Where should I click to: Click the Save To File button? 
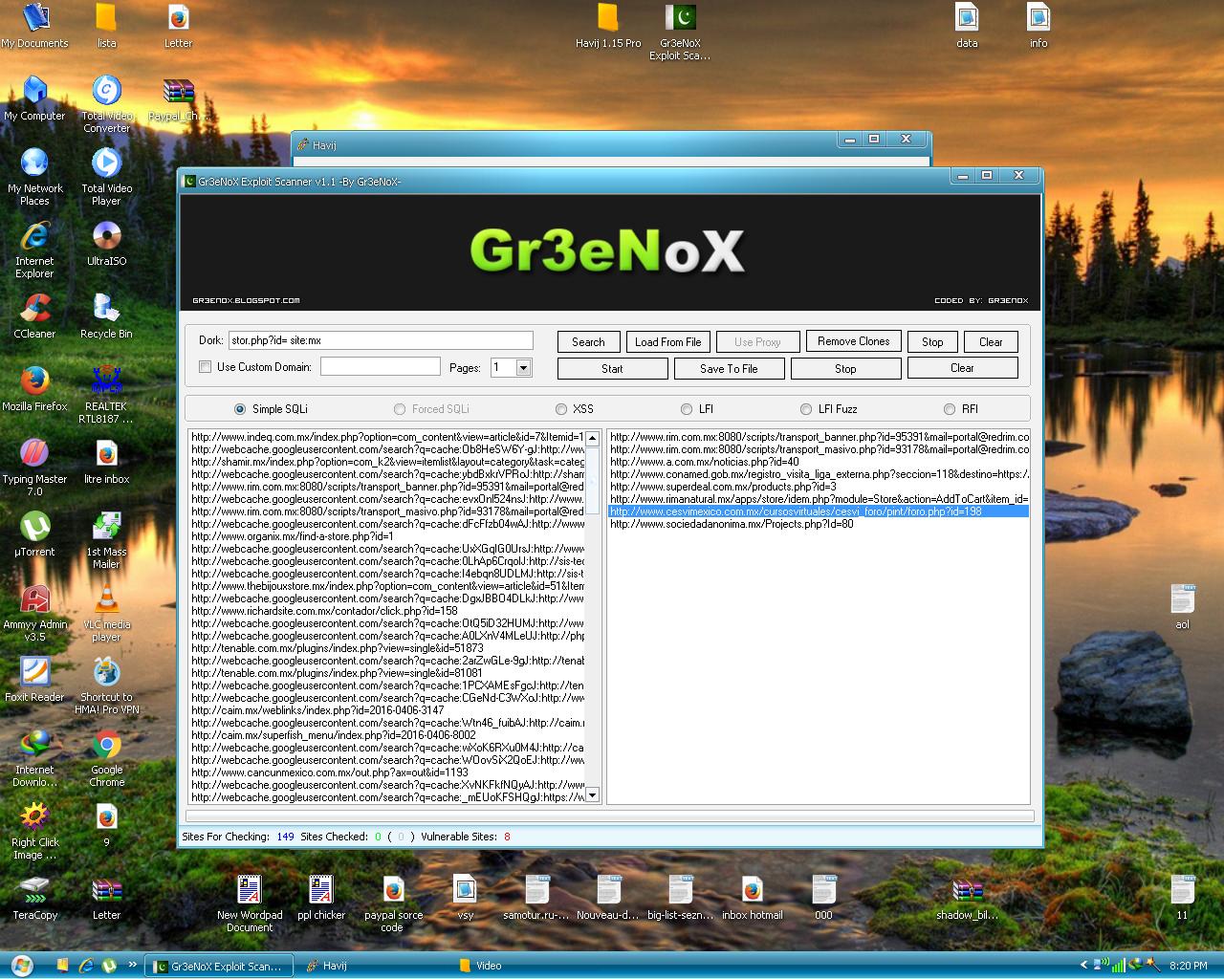click(729, 368)
